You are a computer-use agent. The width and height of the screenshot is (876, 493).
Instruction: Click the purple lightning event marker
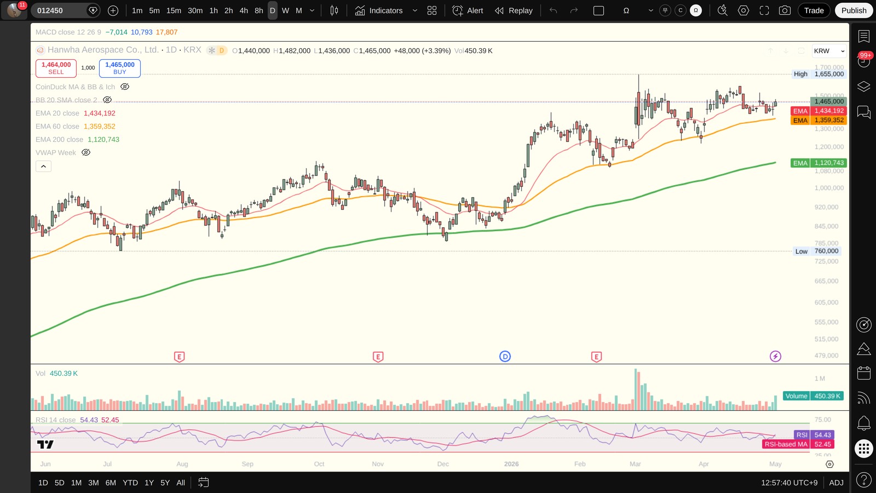coord(775,357)
